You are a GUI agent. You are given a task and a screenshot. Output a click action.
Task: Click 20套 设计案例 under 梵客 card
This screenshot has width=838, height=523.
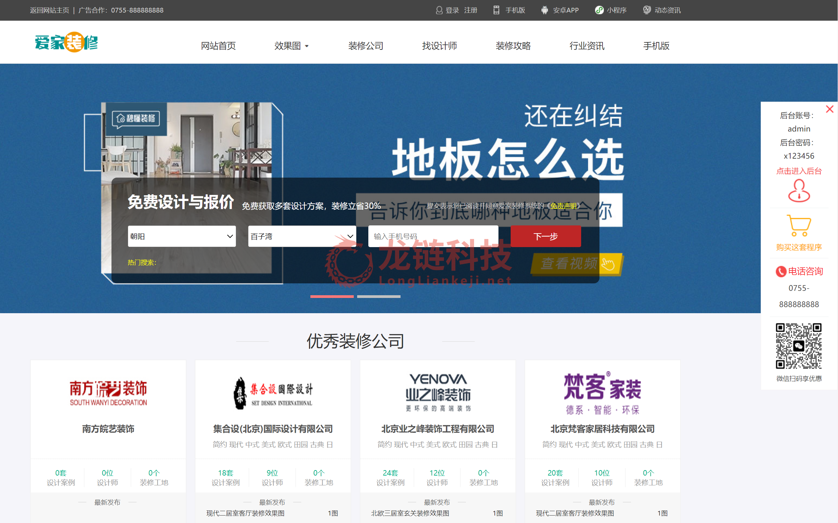555,478
